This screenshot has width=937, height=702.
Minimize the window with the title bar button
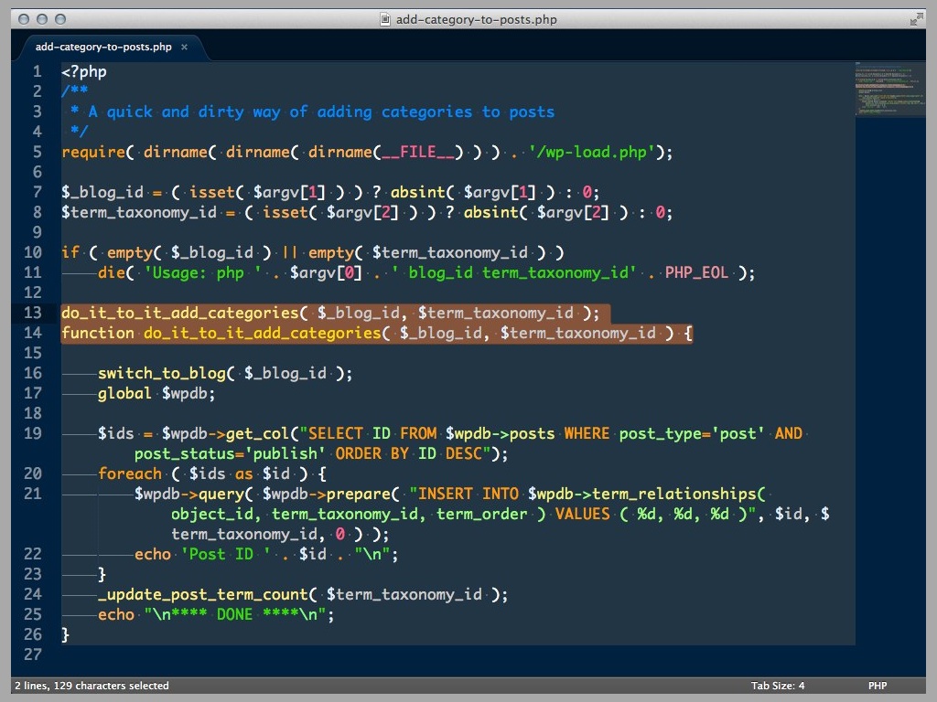click(42, 19)
